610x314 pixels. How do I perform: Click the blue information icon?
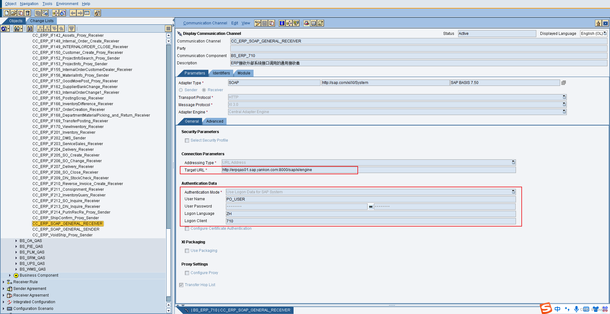(x=282, y=23)
